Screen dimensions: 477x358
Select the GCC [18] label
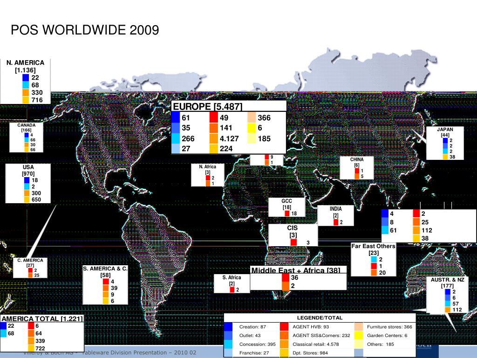click(286, 204)
